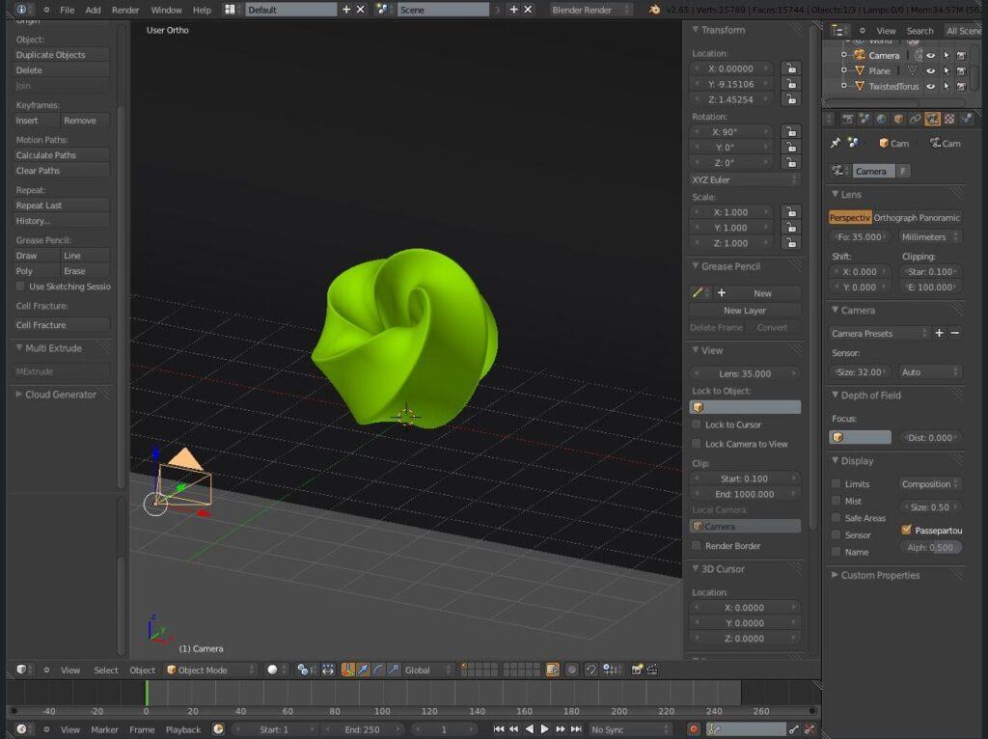Viewport: 988px width, 739px height.
Task: Click the info editor type icon
Action: (x=22, y=10)
